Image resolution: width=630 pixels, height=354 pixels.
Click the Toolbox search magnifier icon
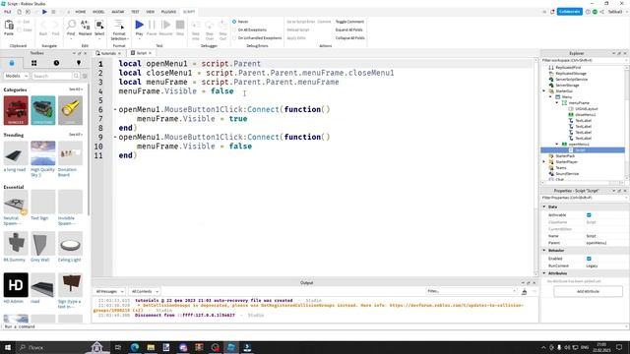pyautogui.click(x=76, y=76)
